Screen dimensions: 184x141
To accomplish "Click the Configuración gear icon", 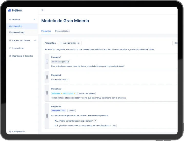I will coord(10,132).
